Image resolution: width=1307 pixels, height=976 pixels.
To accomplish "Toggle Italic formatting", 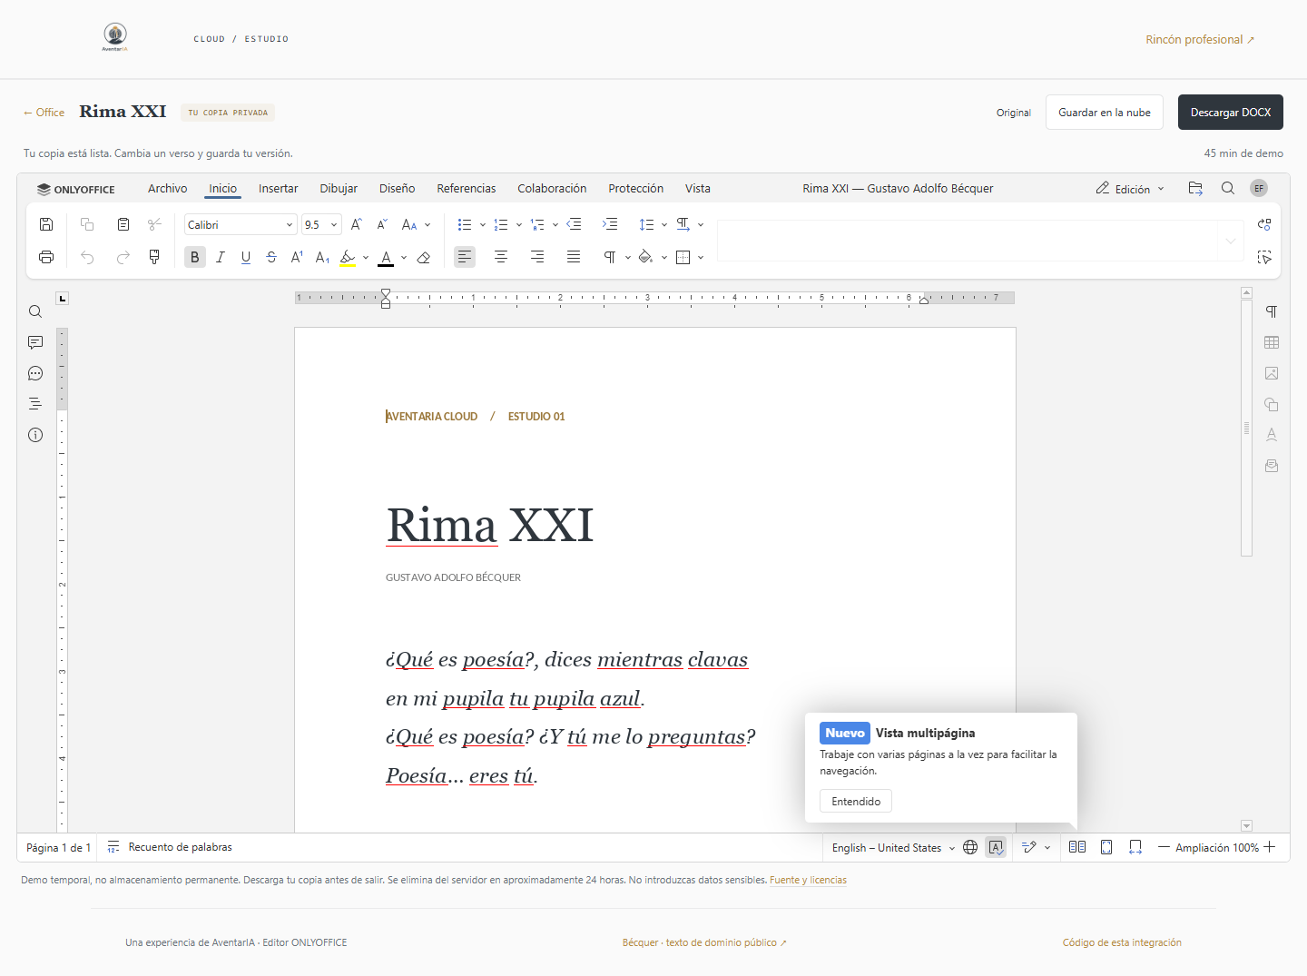I will coord(221,257).
